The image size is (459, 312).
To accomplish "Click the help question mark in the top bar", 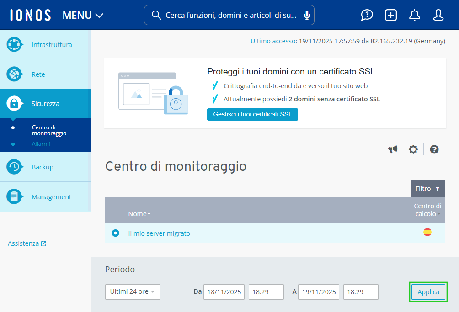I will [x=367, y=15].
